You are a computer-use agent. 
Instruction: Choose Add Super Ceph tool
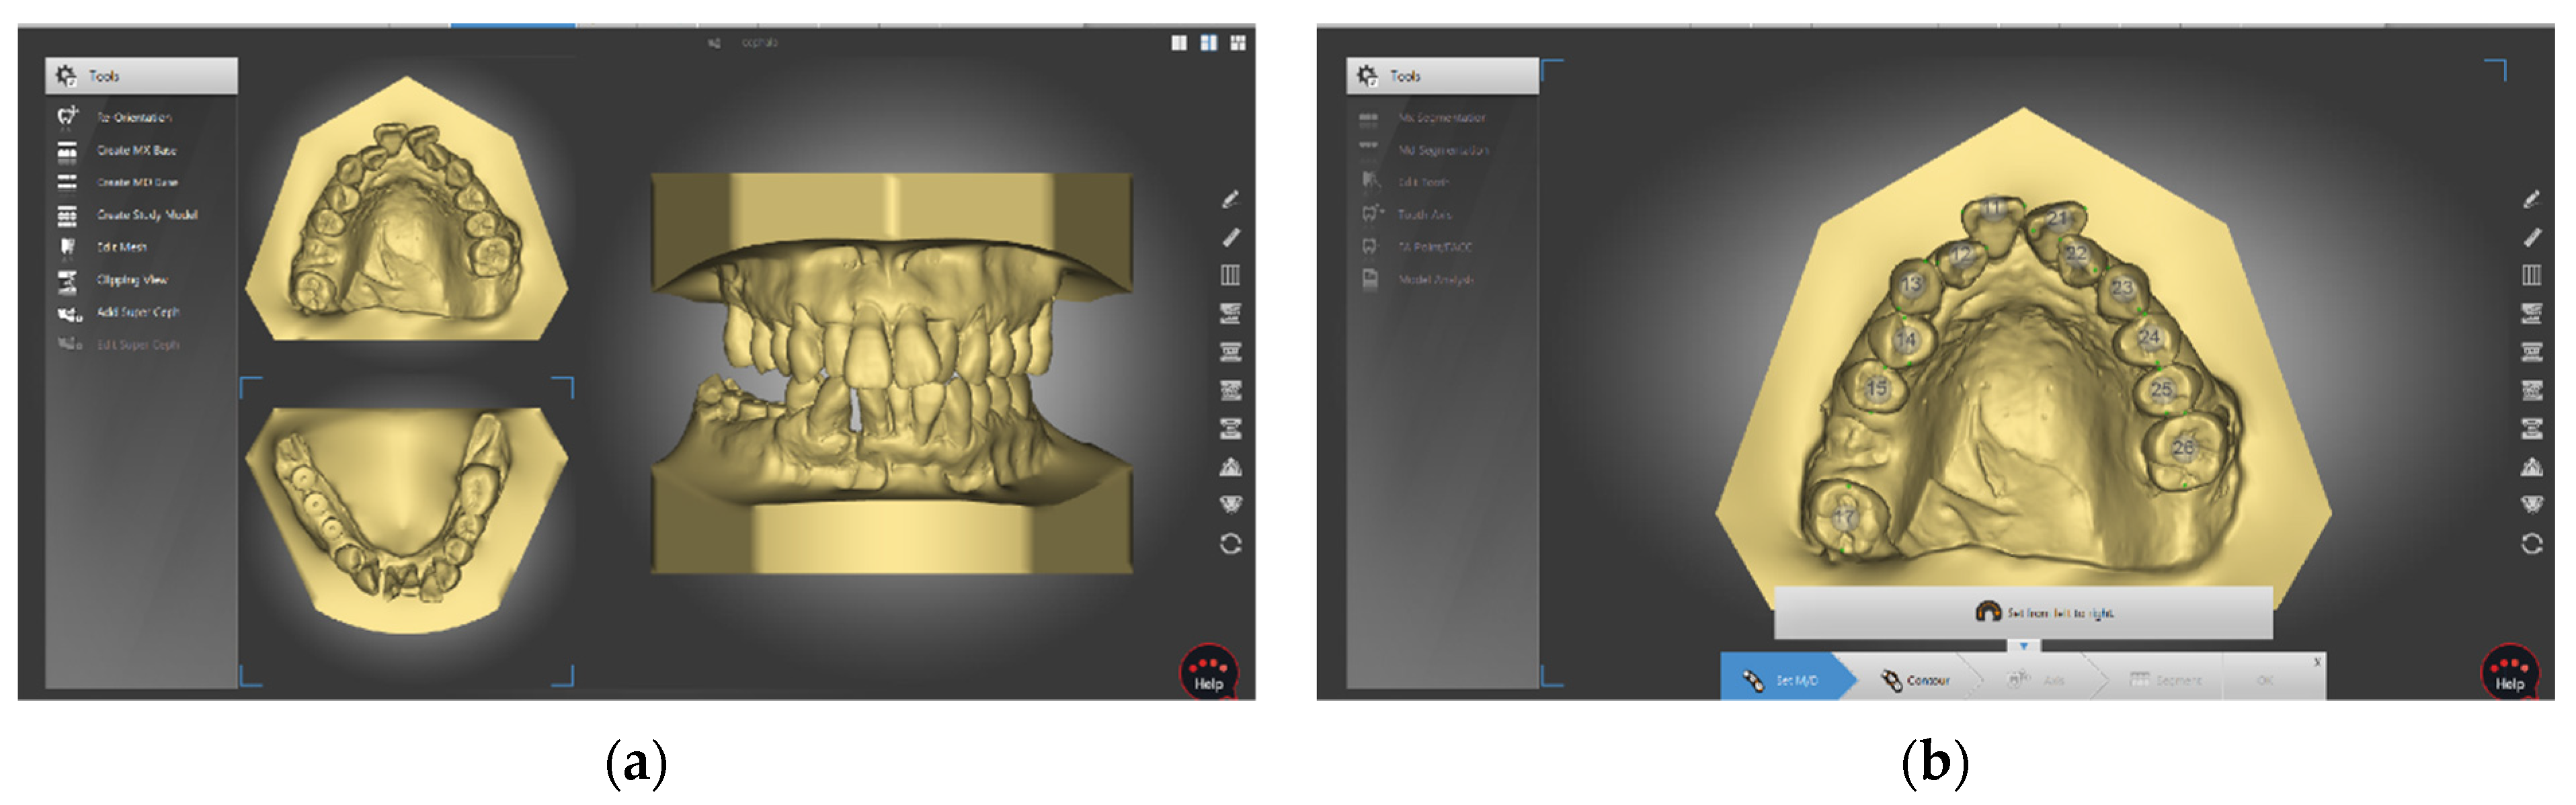pyautogui.click(x=137, y=312)
